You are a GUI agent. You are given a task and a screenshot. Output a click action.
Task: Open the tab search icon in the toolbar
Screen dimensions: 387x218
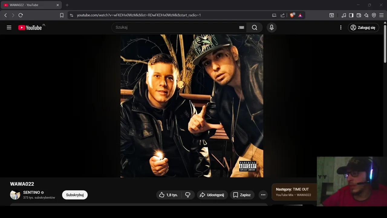(x=332, y=15)
